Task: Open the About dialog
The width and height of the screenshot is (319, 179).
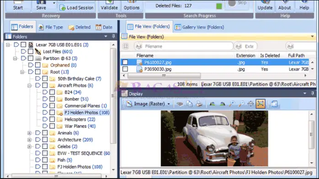Action: [284, 5]
